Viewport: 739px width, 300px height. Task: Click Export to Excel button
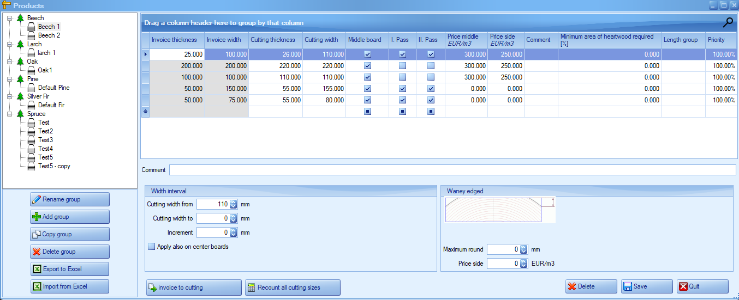70,269
